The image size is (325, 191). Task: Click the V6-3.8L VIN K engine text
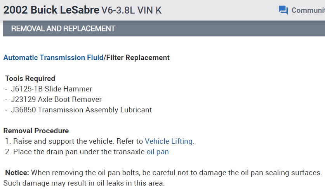click(x=131, y=10)
